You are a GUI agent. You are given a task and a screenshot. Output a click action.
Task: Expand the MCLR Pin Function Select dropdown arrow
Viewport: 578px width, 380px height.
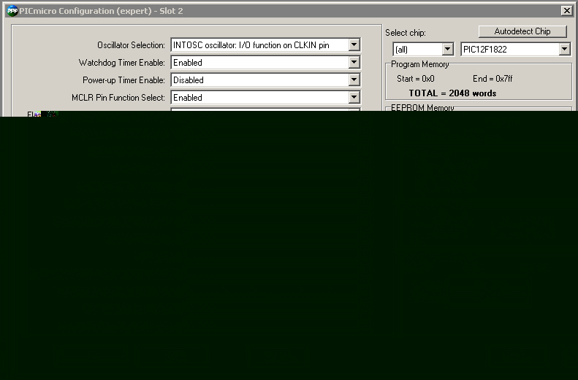tap(354, 98)
